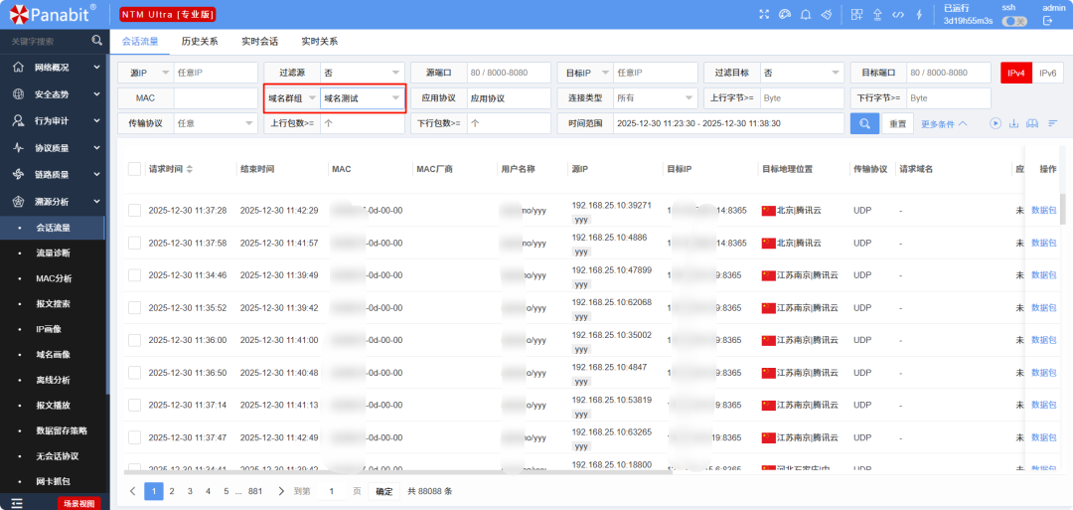Select the 会话流量 tab
The width and height of the screenshot is (1073, 510).
[x=140, y=41]
